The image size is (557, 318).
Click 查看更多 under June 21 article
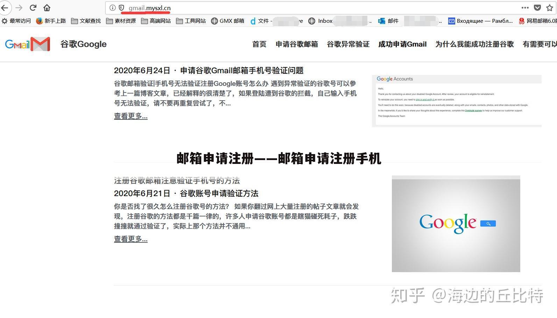point(131,239)
